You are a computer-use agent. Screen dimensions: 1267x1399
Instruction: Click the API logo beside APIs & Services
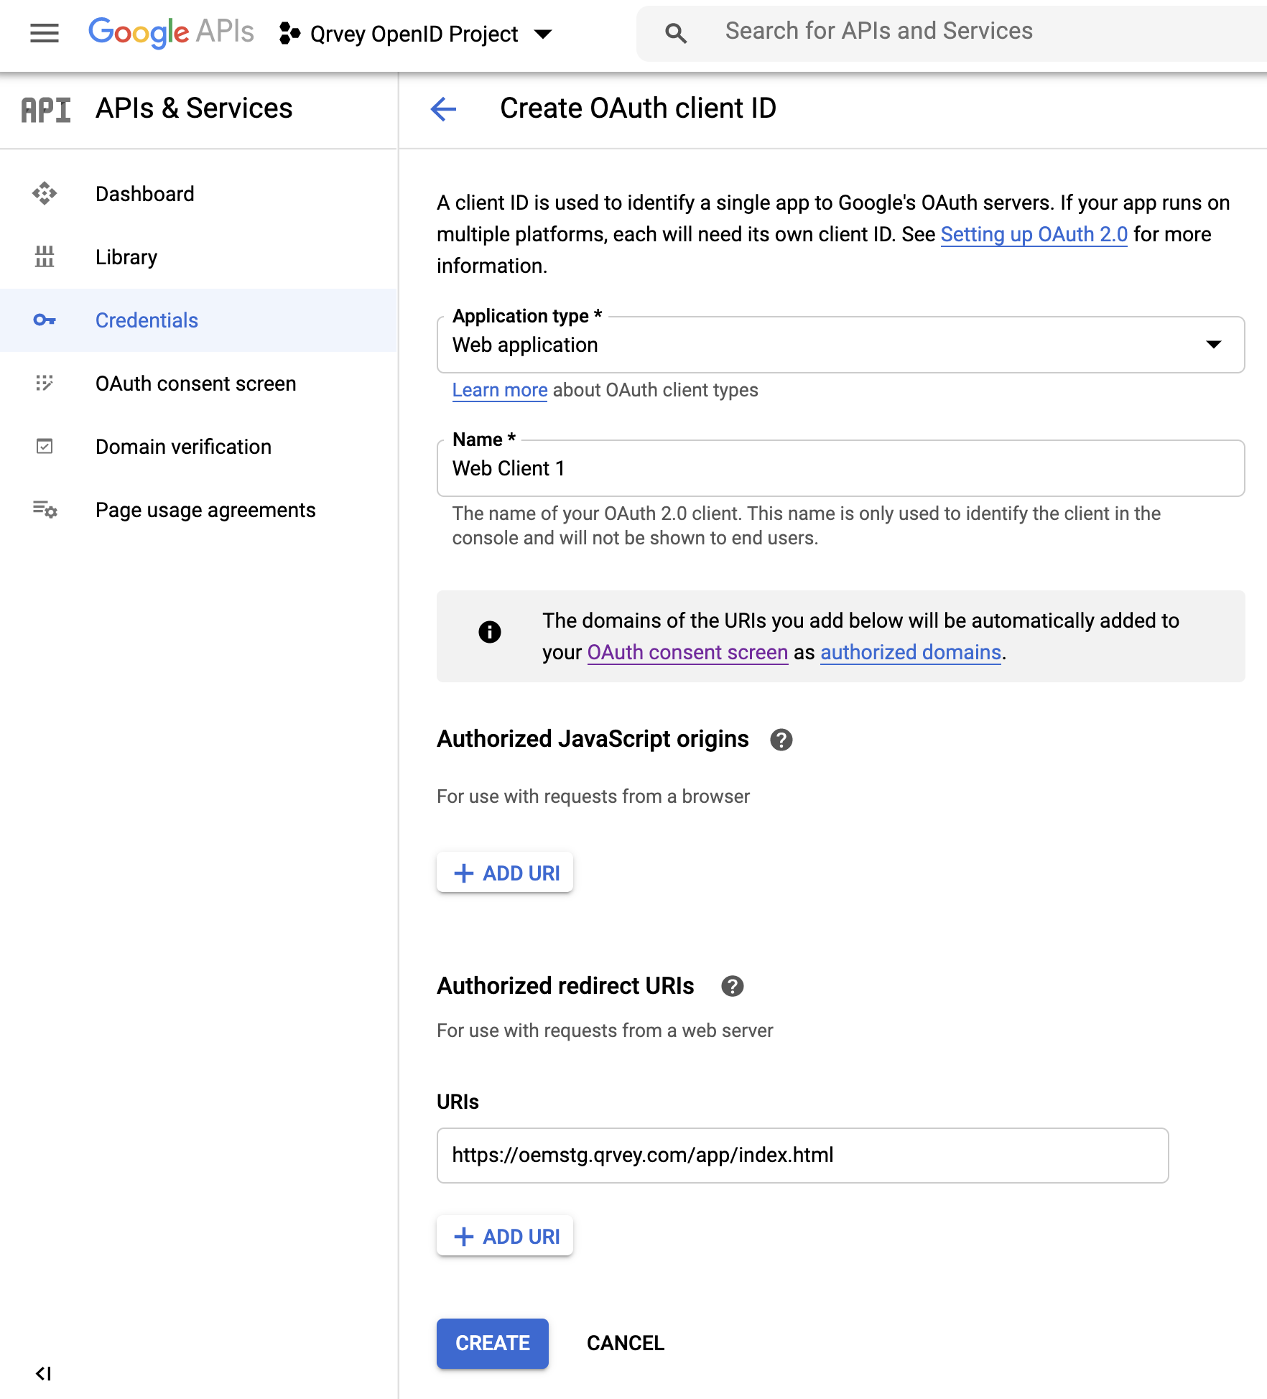coord(46,109)
